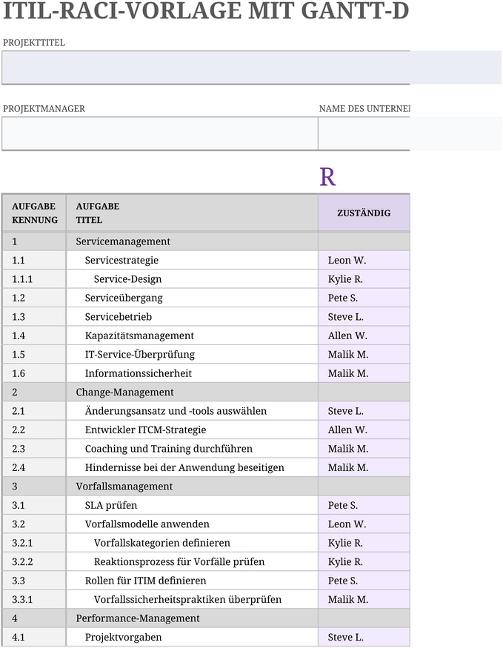Viewport: 503px width, 648px height.
Task: Click the Projekttitel input field
Action: pyautogui.click(x=251, y=68)
